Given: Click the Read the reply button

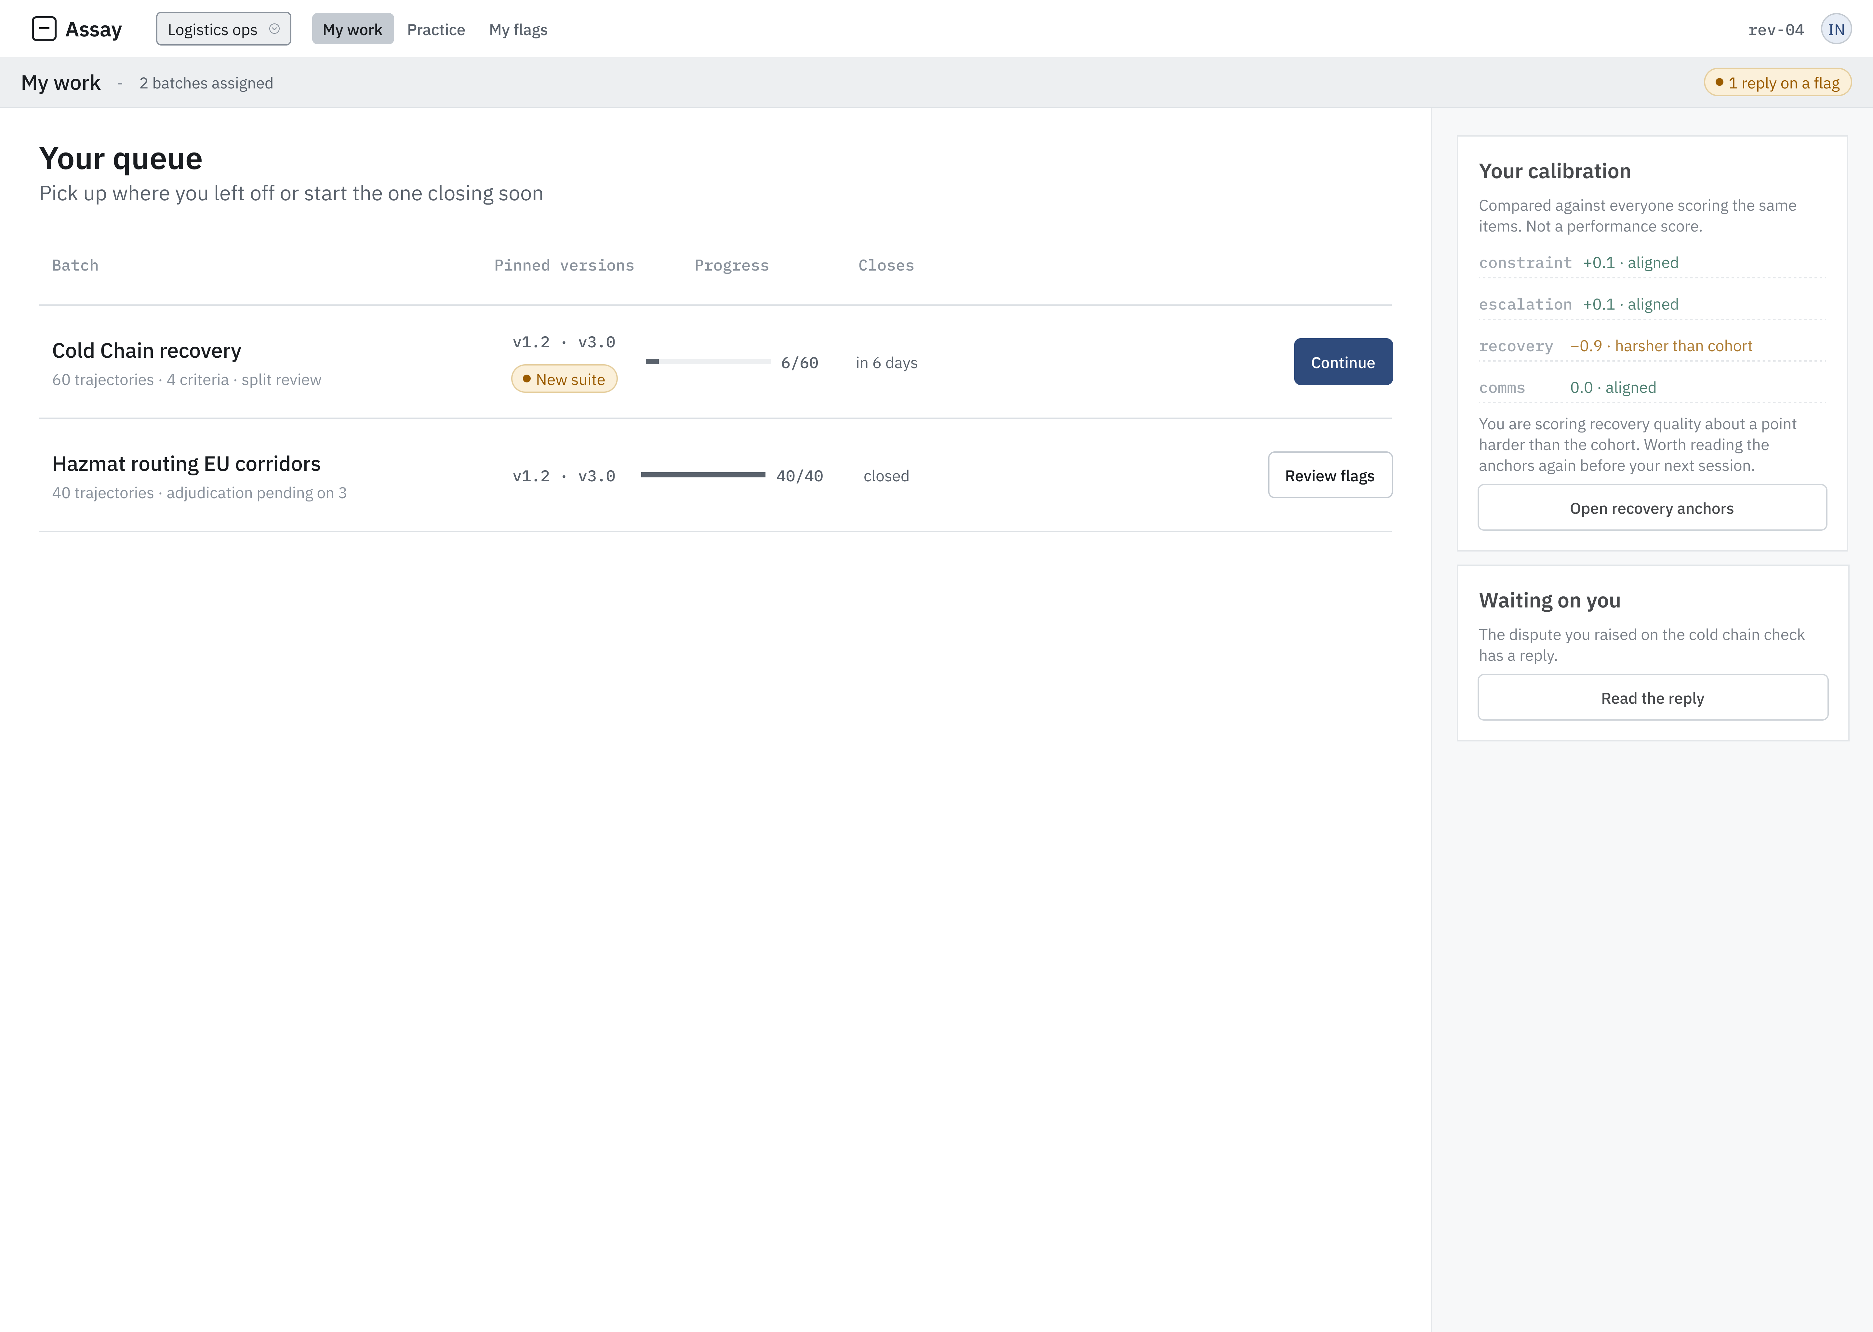Looking at the screenshot, I should click(x=1653, y=698).
